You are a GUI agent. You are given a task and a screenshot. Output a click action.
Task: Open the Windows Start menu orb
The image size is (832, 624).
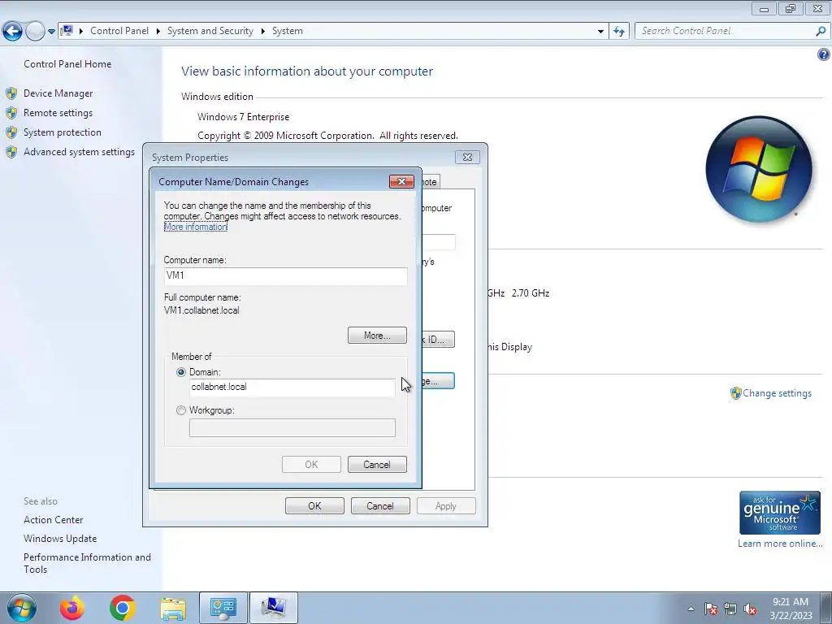[22, 608]
